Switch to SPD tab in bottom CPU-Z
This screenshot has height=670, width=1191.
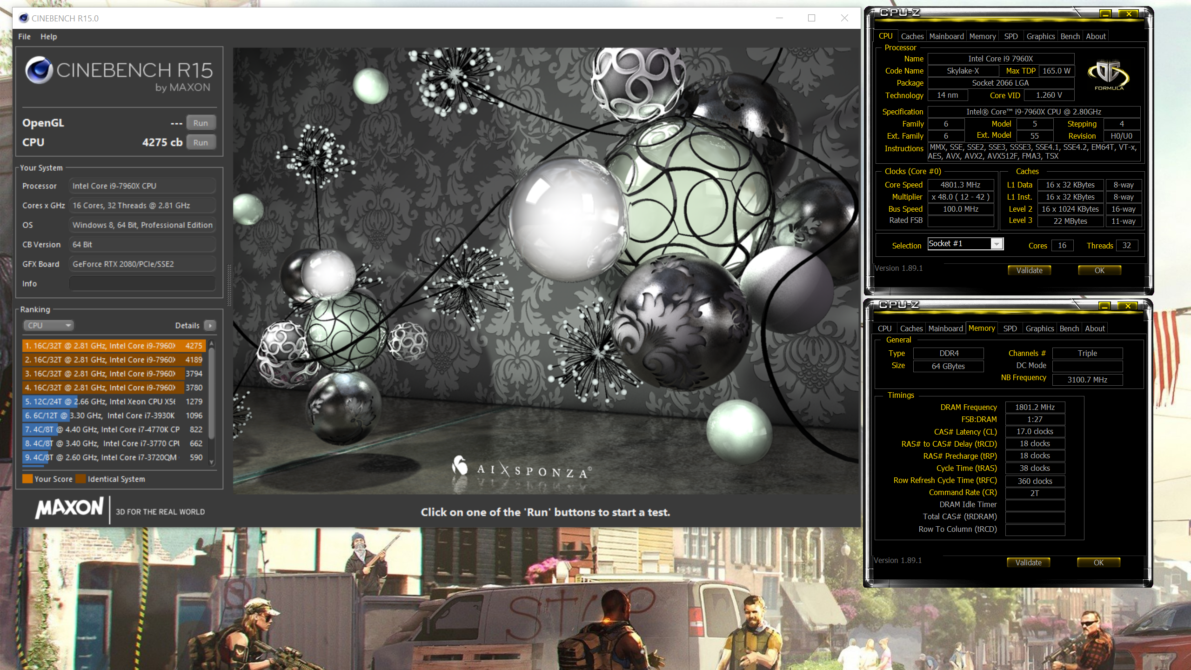[1010, 328]
